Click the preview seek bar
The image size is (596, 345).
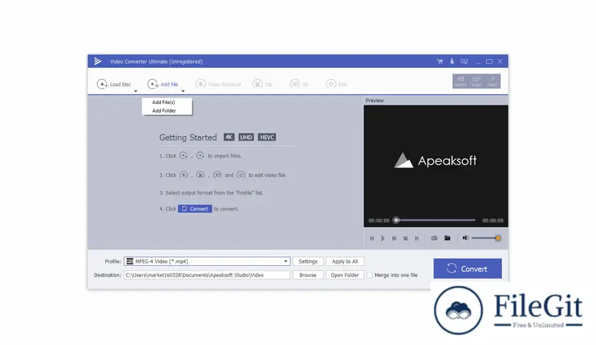coord(436,220)
